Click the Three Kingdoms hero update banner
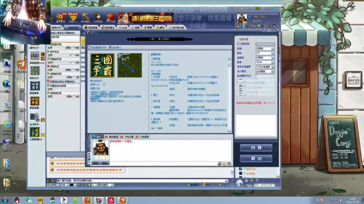The width and height of the screenshot is (364, 204). pyautogui.click(x=145, y=18)
